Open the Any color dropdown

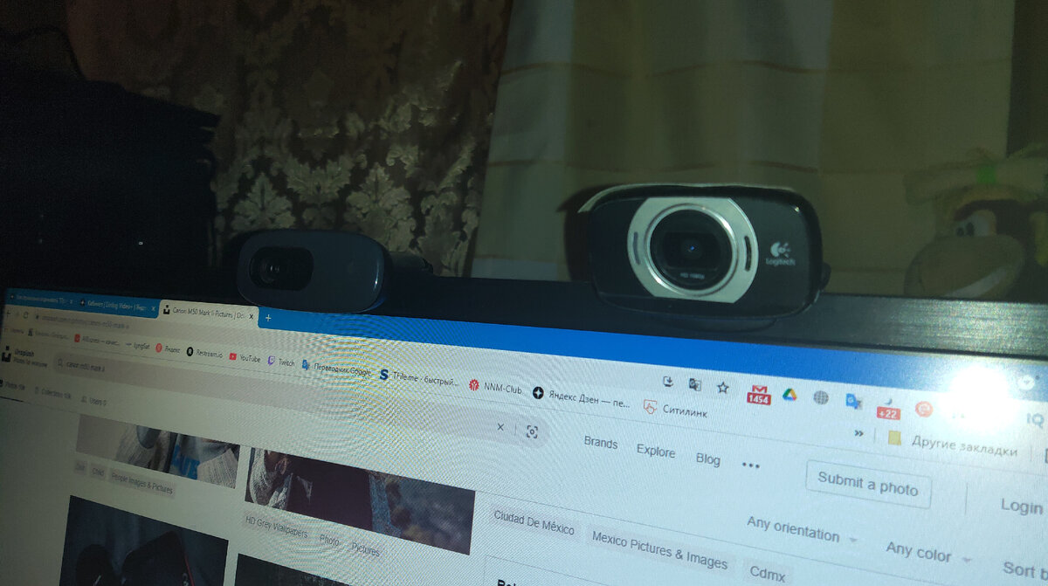coord(928,553)
